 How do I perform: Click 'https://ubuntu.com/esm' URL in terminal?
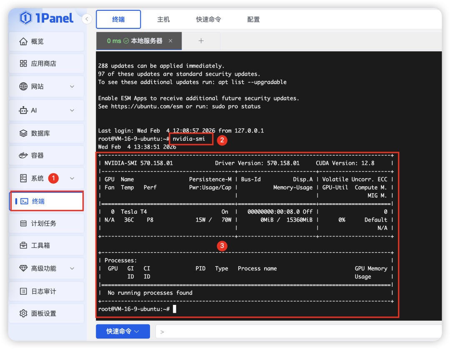click(x=147, y=106)
